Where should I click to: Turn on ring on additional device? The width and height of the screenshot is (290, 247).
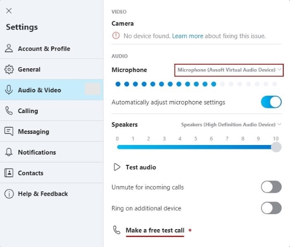271,208
